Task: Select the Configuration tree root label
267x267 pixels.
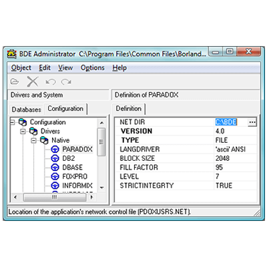Action: click(48, 122)
